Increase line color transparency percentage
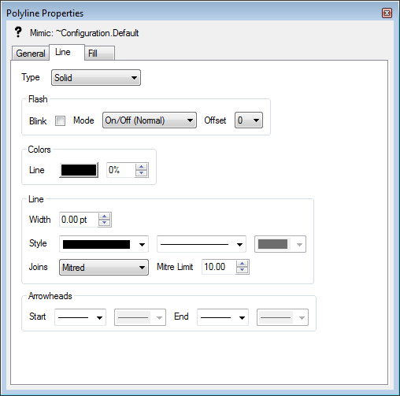Viewport: 400px width, 396px height. [142, 167]
